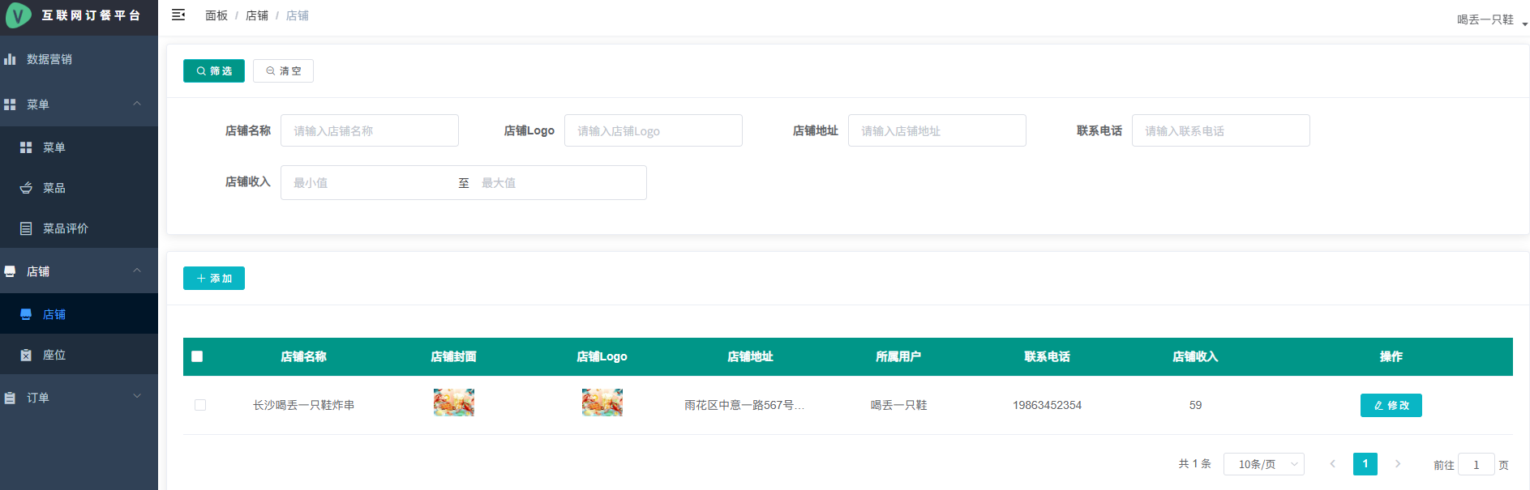The image size is (1530, 490).
Task: Go to the next page arrow
Action: tap(1398, 464)
